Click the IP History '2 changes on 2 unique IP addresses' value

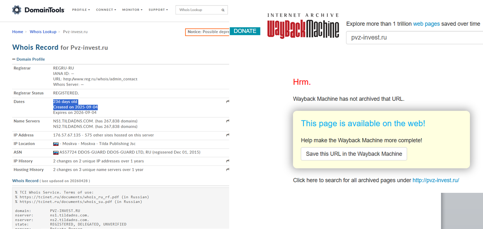[x=98, y=161]
